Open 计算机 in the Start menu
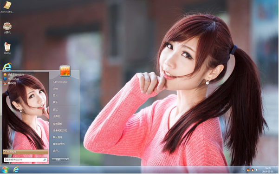 point(57,116)
